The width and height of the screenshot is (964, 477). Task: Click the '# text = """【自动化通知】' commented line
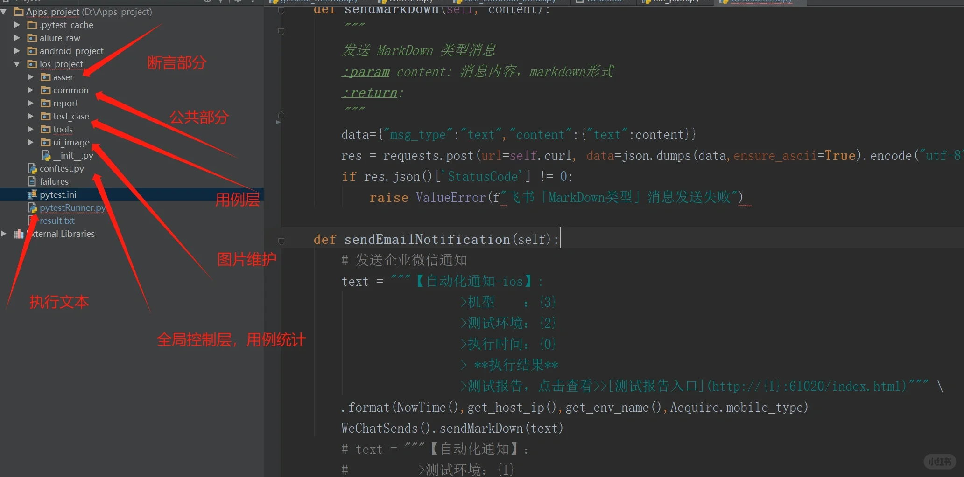pyautogui.click(x=435, y=449)
